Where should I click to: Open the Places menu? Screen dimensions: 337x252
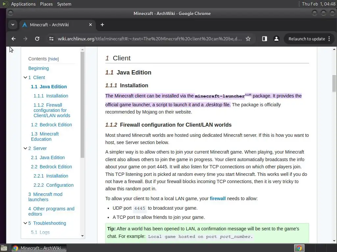[46, 4]
